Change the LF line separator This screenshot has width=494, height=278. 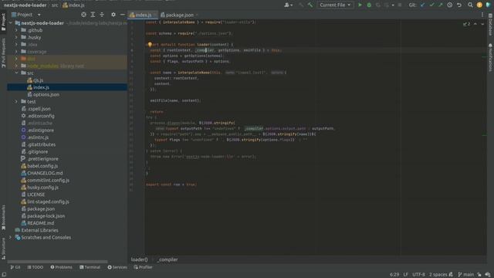(406, 275)
